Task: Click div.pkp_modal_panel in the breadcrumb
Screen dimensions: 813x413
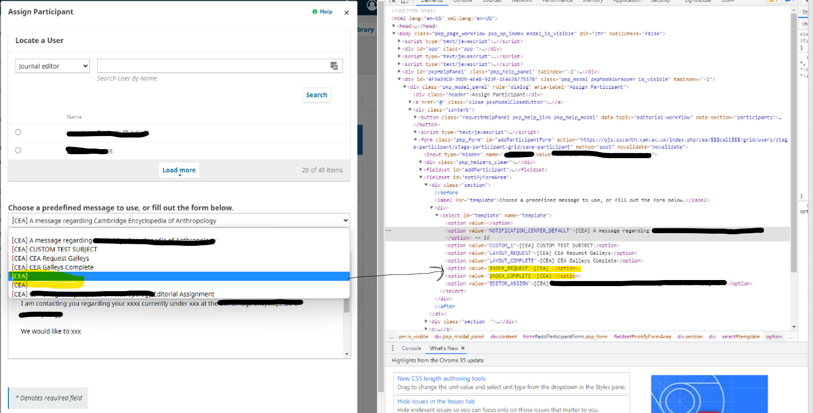Action: click(459, 337)
